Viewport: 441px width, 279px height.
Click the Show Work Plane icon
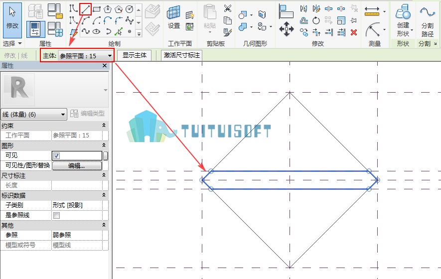[x=190, y=15]
